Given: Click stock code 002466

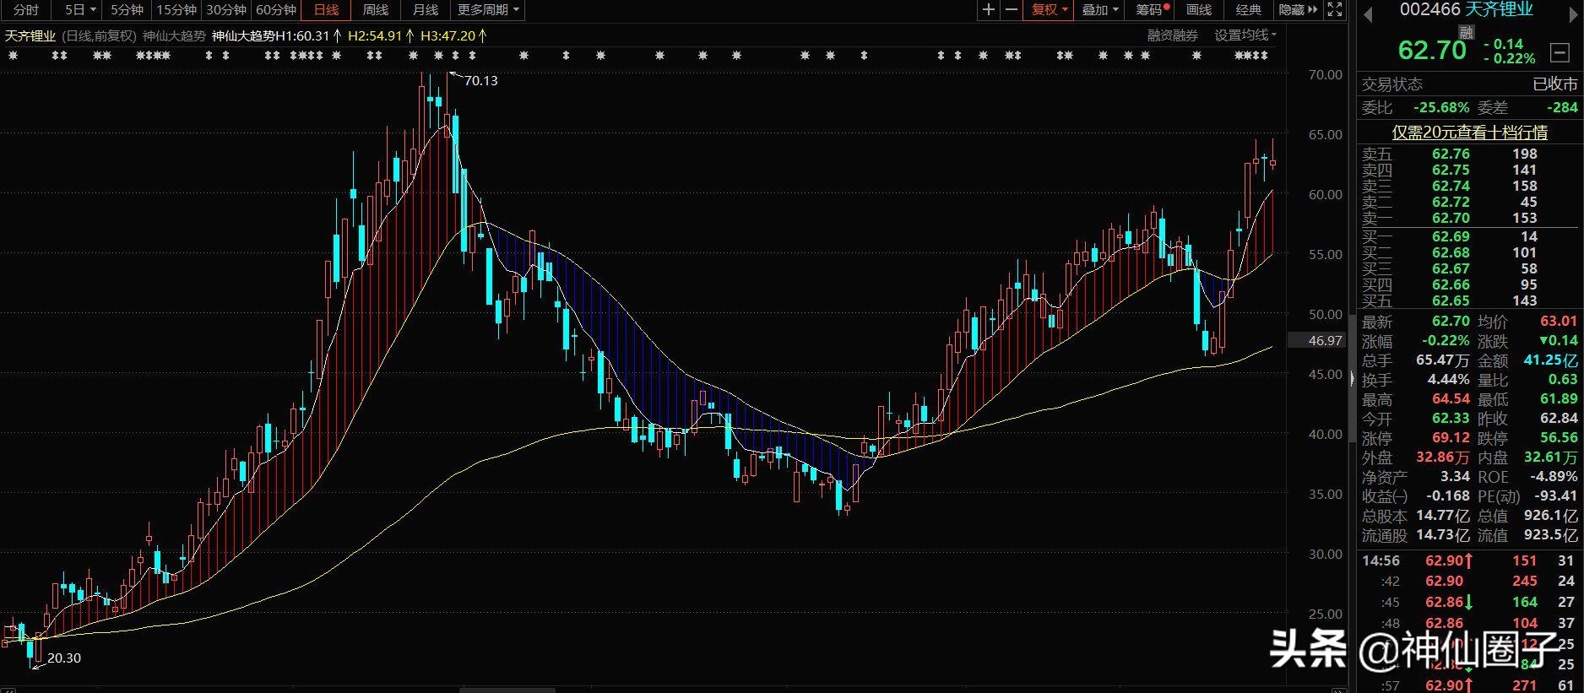Looking at the screenshot, I should coord(1429,9).
